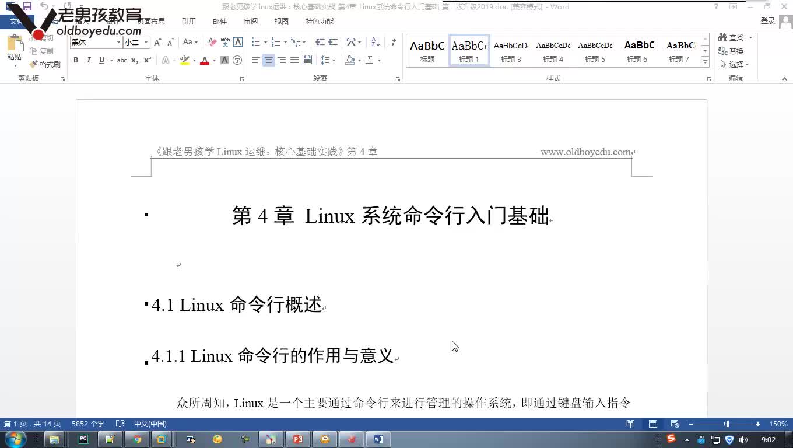Open PyCharm from the taskbar
The image size is (793, 448).
point(83,439)
